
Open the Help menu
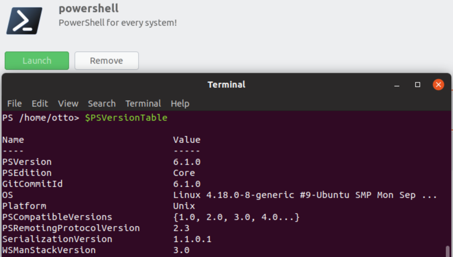[180, 103]
